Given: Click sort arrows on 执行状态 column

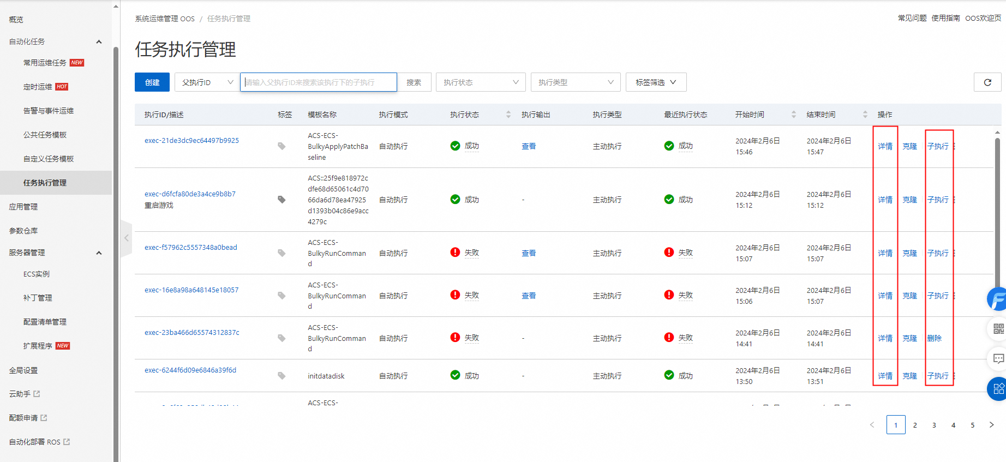Looking at the screenshot, I should point(508,115).
